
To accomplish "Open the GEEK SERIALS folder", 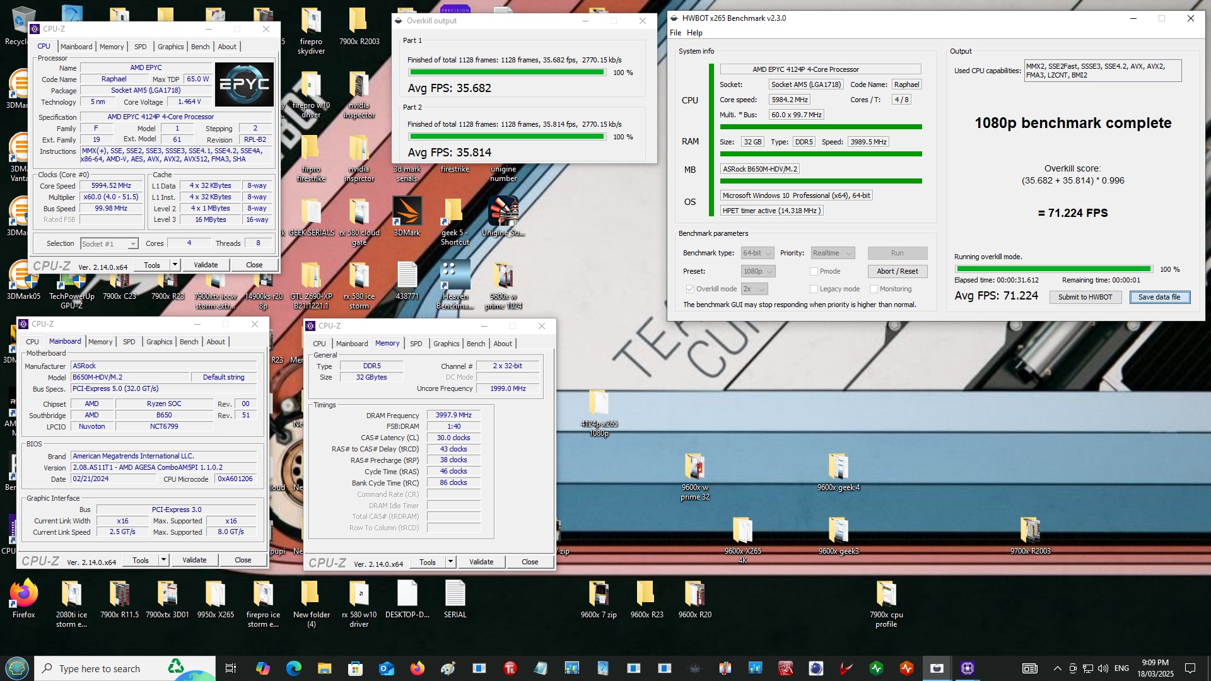I will [x=312, y=217].
